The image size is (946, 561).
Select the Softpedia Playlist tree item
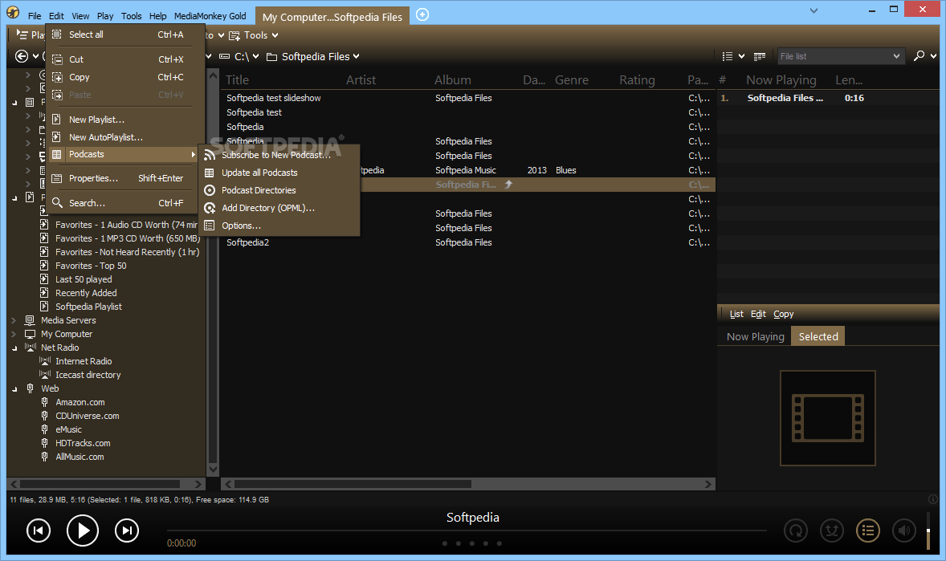click(x=88, y=307)
